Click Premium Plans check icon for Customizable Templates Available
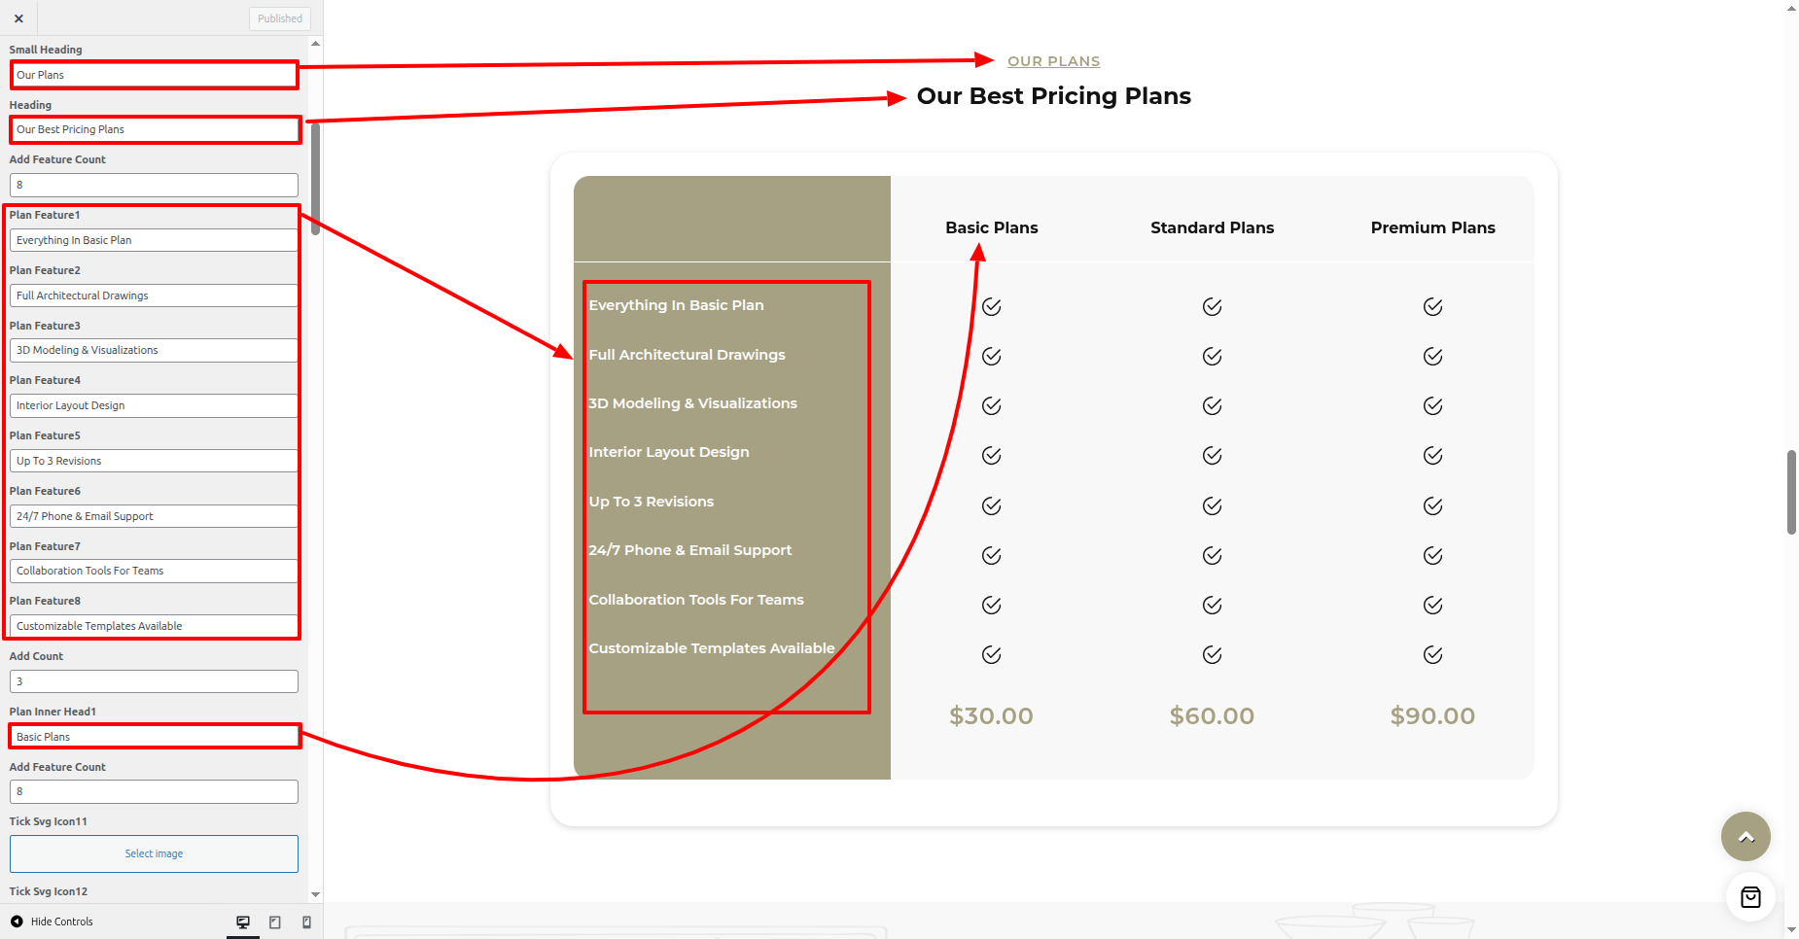Screen dimensions: 1799x939 click(x=1432, y=655)
